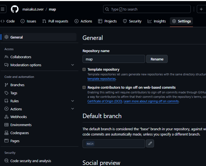Click the Collaborators people icon

point(6,57)
